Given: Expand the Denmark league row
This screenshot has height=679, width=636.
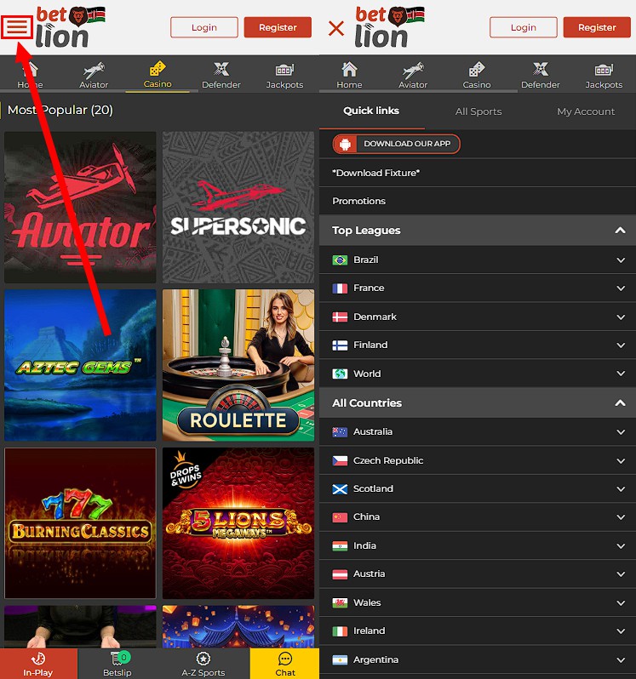Looking at the screenshot, I should [x=621, y=317].
